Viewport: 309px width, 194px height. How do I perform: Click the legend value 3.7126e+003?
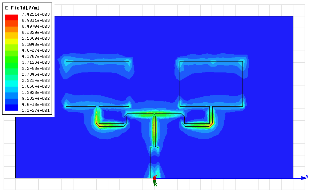click(x=36, y=62)
